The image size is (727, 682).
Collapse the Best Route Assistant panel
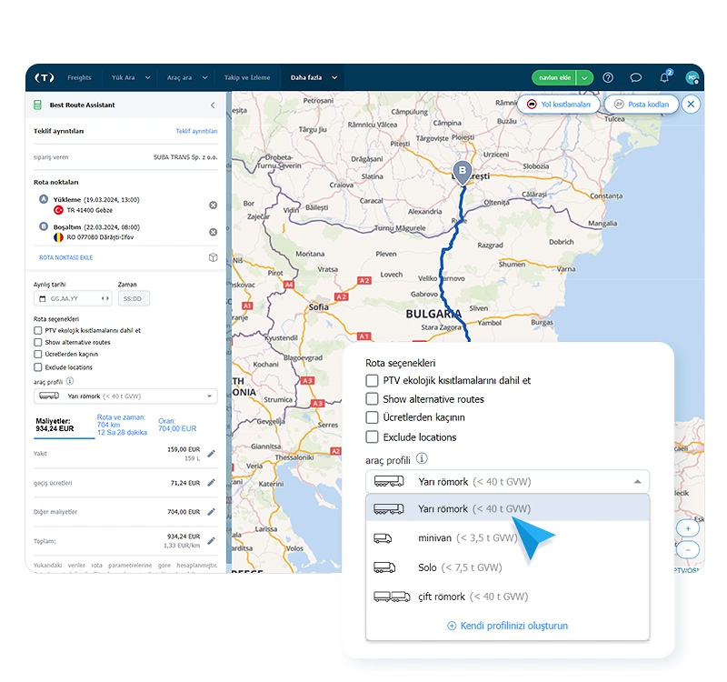213,105
